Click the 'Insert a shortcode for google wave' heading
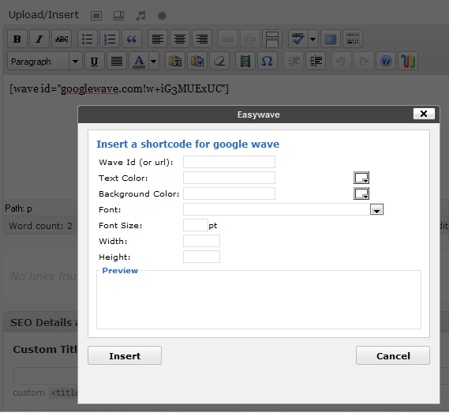This screenshot has height=413, width=449. click(188, 144)
